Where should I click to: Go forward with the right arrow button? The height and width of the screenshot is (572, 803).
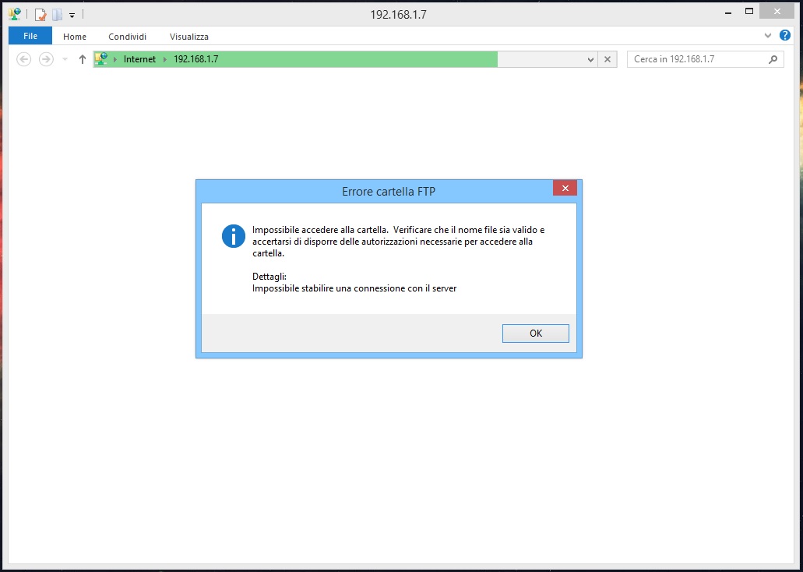(46, 59)
